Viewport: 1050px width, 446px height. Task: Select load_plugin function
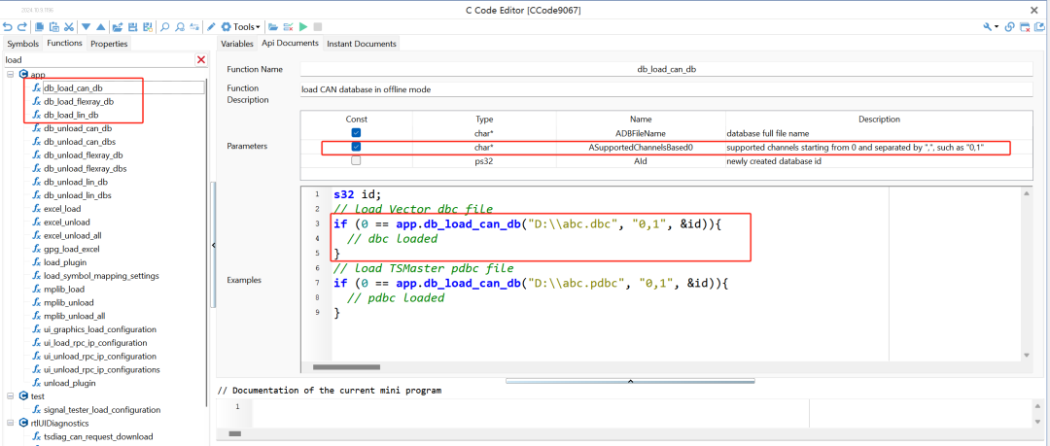click(x=66, y=261)
